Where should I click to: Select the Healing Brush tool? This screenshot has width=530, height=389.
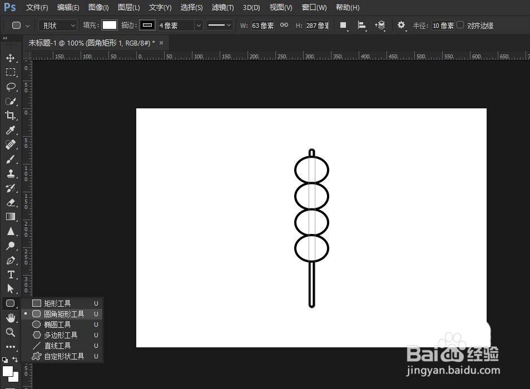pos(11,144)
